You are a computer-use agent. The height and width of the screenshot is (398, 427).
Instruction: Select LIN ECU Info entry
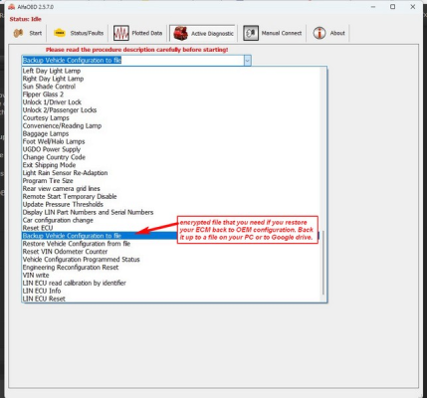click(42, 291)
